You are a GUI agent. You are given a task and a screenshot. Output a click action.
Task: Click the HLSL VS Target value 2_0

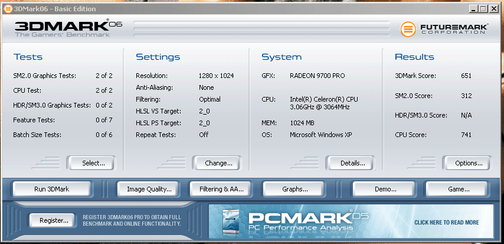pyautogui.click(x=204, y=111)
